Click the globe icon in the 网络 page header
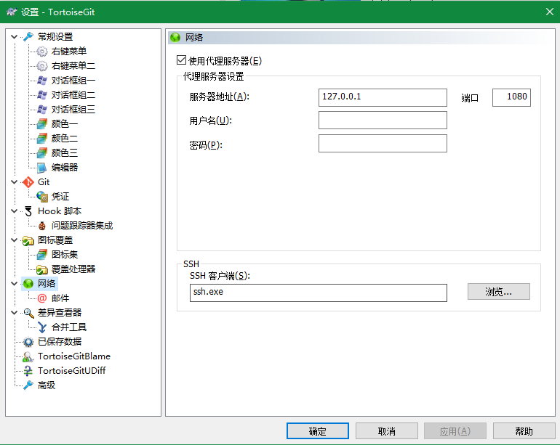Image resolution: width=560 pixels, height=445 pixels. tap(175, 38)
